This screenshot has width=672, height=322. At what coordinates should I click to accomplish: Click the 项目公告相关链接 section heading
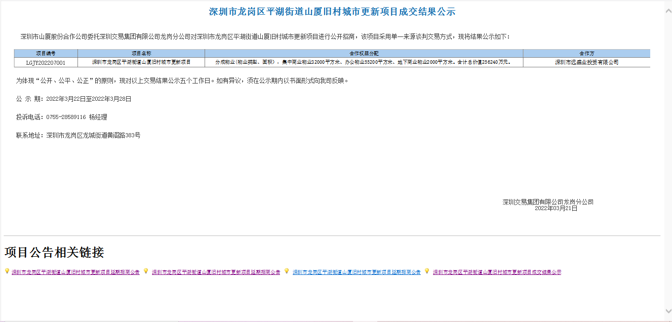pyautogui.click(x=54, y=252)
